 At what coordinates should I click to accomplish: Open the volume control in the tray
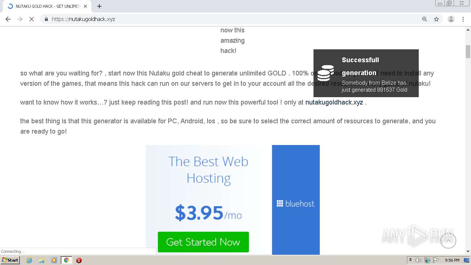(418, 260)
